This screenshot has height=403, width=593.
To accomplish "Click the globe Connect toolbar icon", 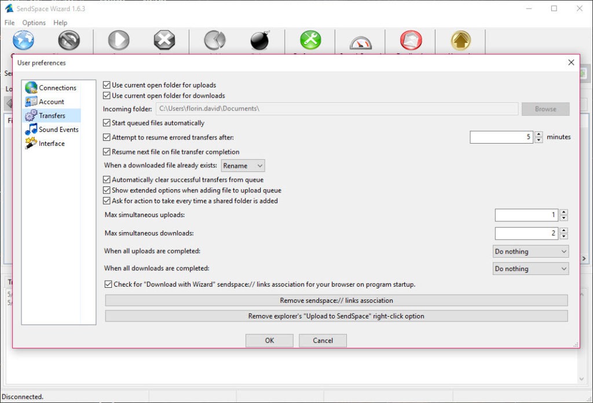I will [23, 40].
